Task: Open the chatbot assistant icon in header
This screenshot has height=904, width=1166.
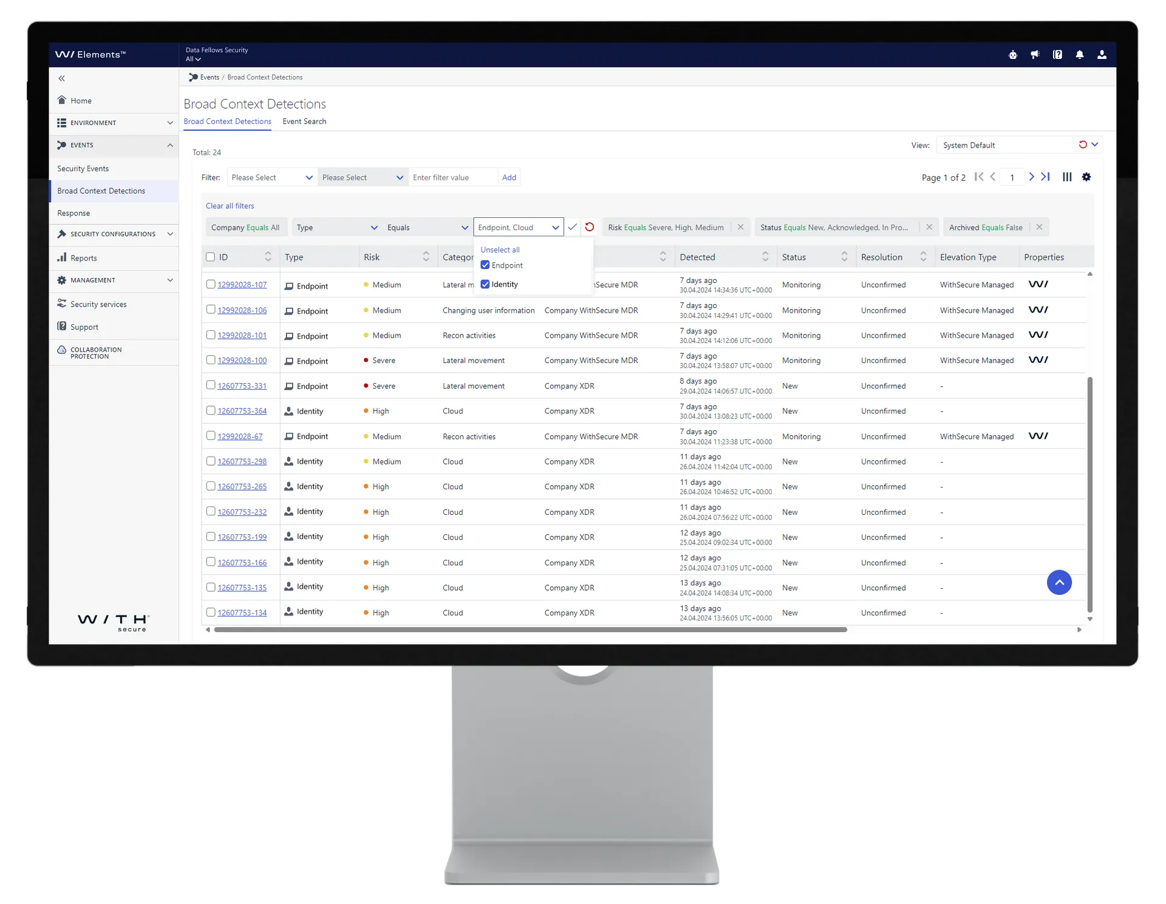Action: (x=1013, y=55)
